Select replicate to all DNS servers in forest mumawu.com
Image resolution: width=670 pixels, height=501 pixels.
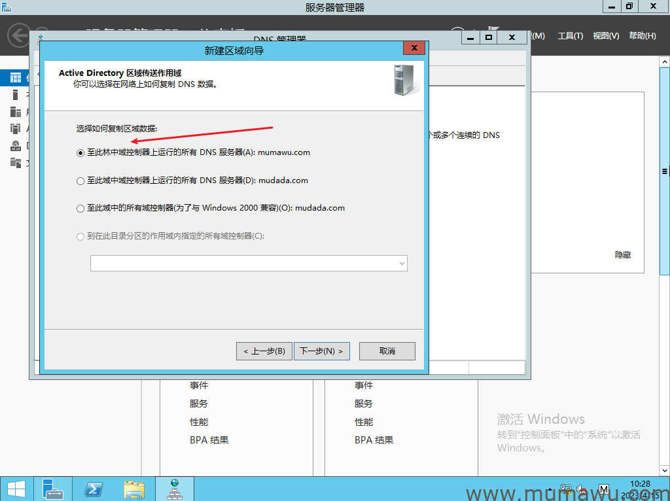point(80,152)
